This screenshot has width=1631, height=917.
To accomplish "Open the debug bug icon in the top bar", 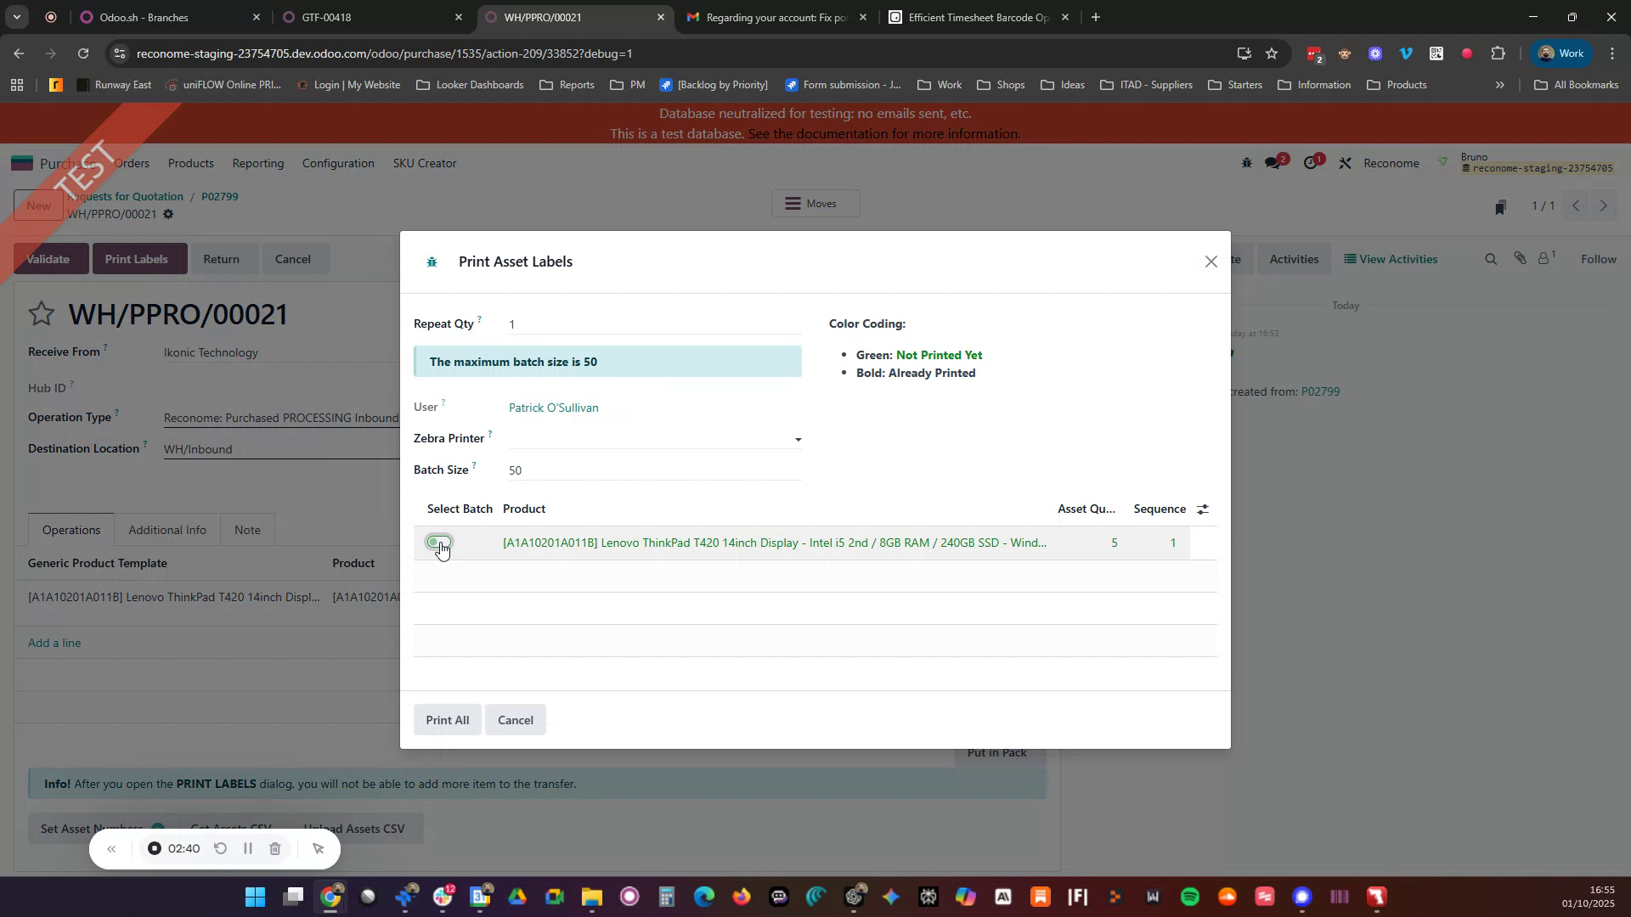I will click(1247, 162).
